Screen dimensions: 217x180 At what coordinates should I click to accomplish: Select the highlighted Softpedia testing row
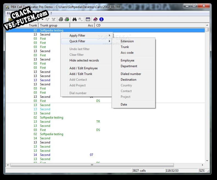[x=105, y=30]
